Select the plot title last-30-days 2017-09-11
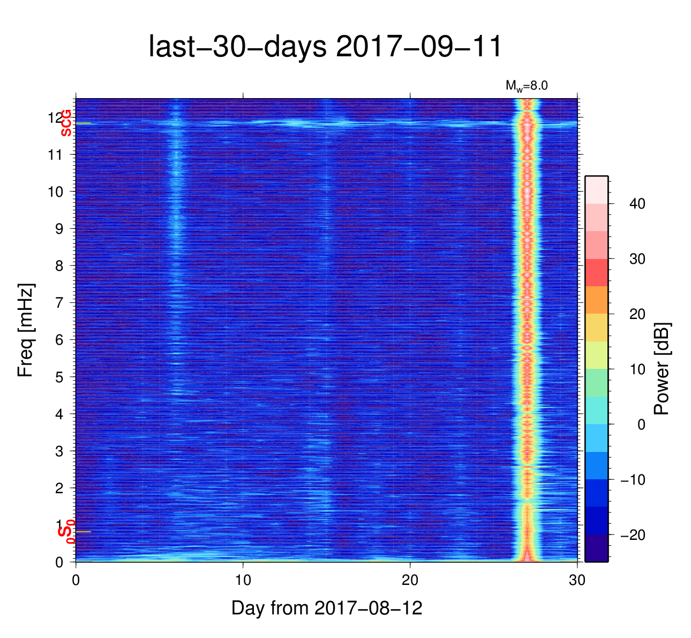 (325, 47)
